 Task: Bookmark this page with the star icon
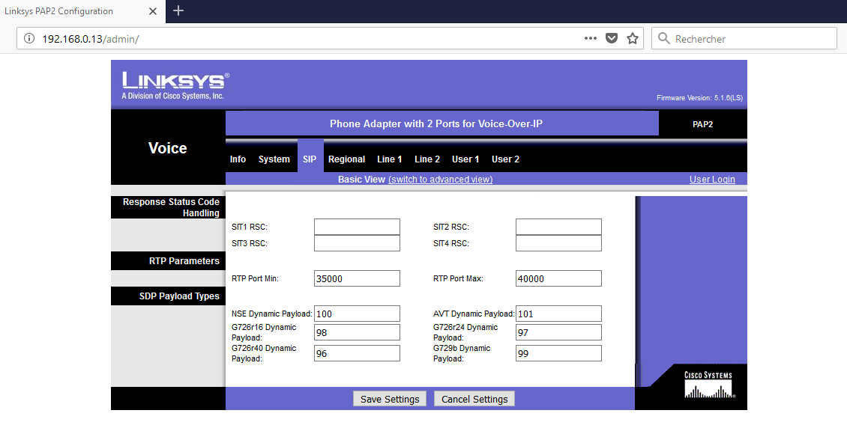tap(633, 38)
